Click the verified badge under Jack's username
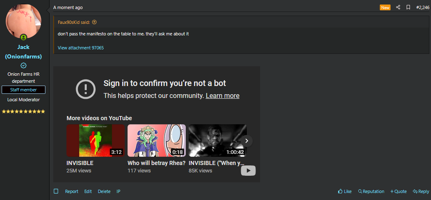Screen dimensions: 431x200 click(x=24, y=65)
